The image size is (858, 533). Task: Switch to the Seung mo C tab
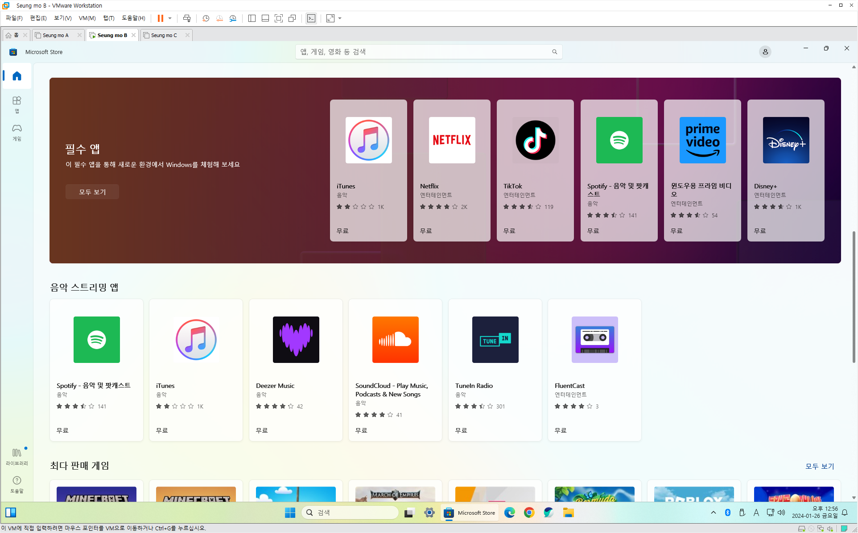coord(164,35)
